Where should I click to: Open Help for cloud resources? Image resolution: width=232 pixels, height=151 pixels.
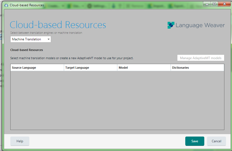coord(20,141)
